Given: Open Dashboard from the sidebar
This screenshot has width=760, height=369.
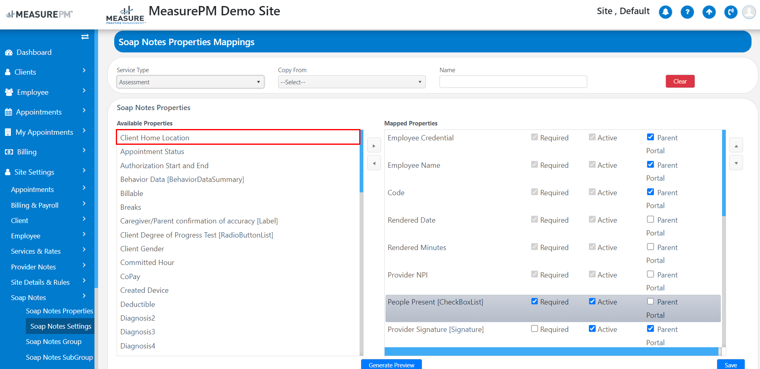Looking at the screenshot, I should click(34, 52).
